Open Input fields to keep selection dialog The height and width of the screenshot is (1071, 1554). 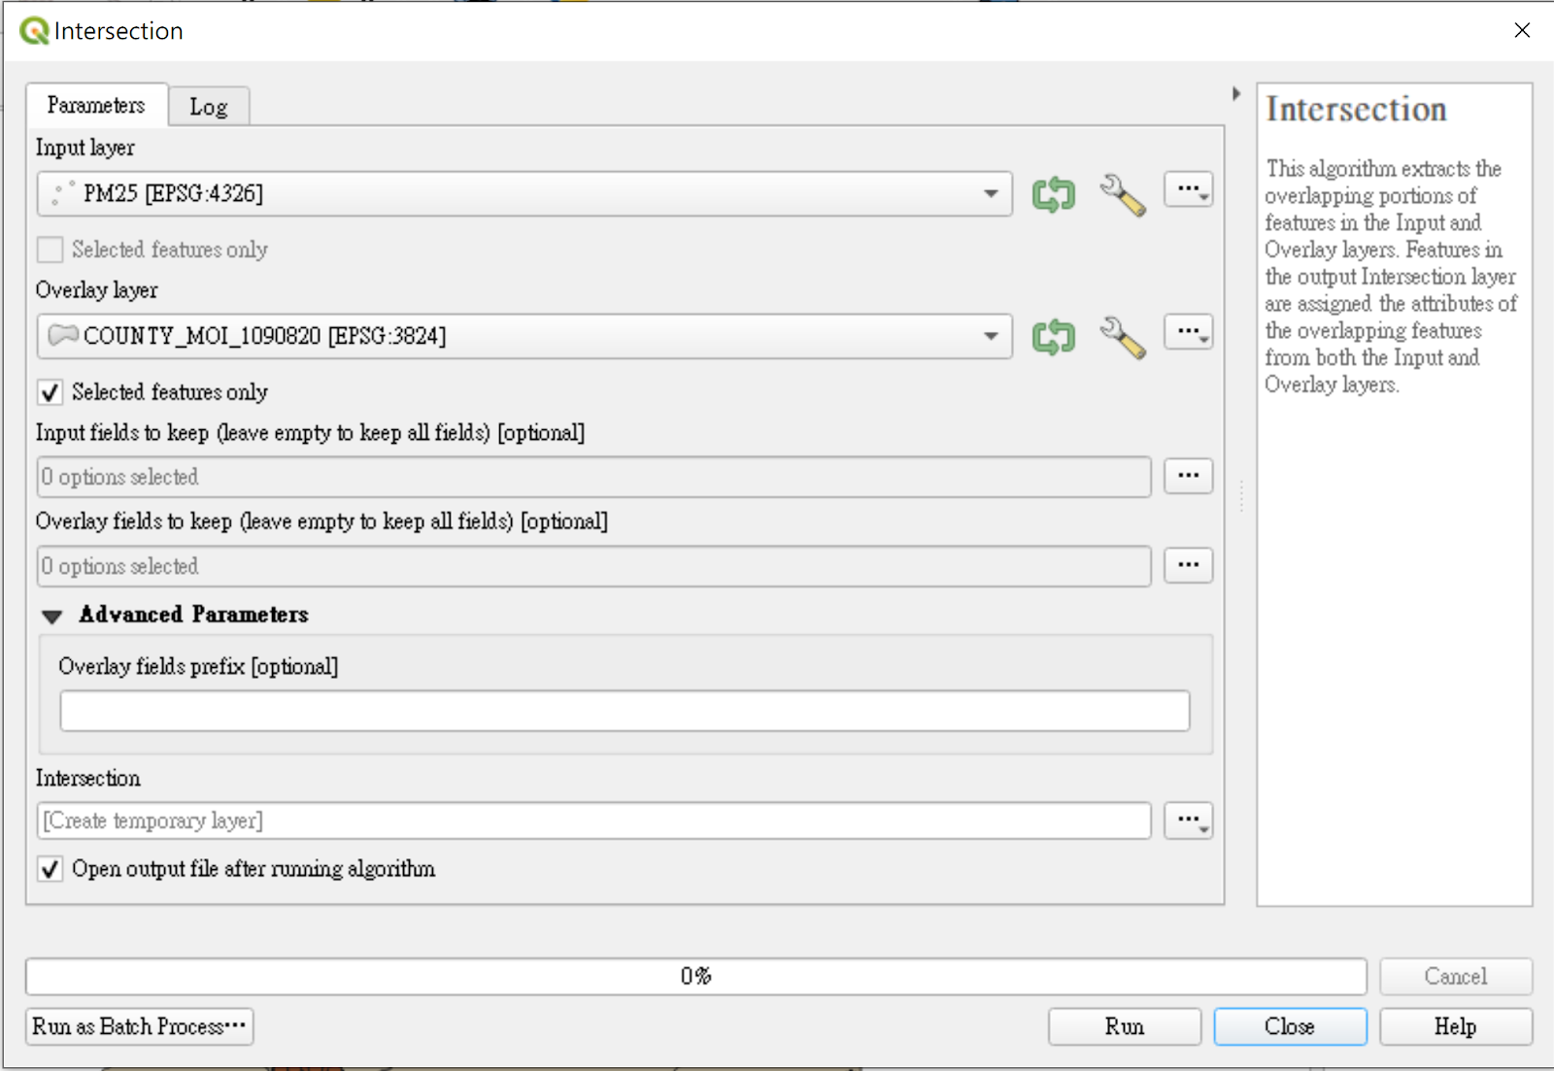tap(1189, 476)
